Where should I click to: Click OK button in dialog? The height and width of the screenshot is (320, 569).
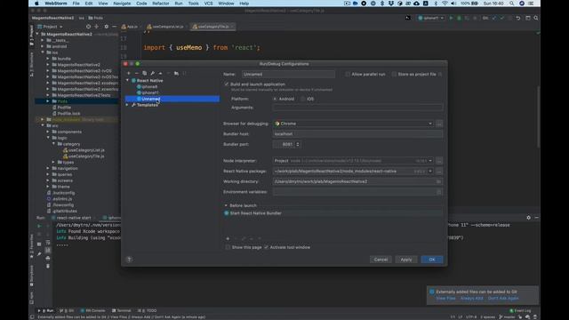tap(432, 260)
